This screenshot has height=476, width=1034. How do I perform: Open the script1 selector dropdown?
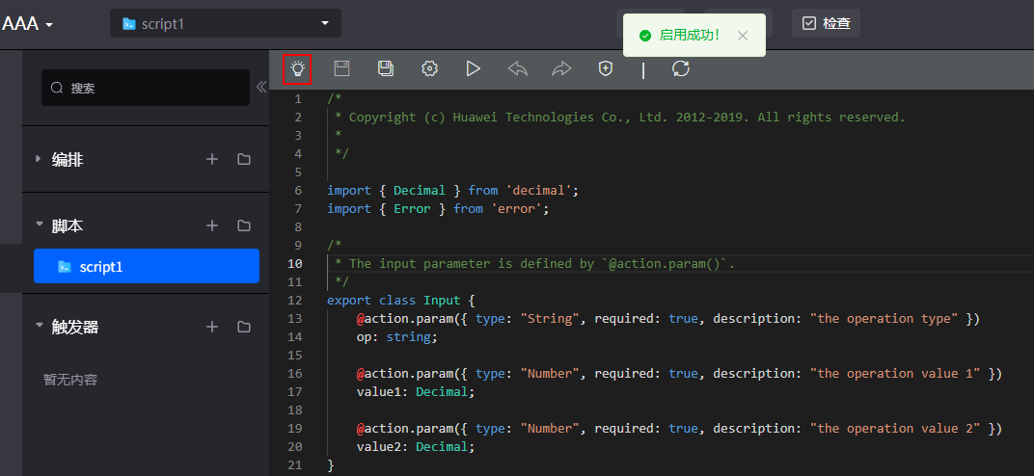pos(226,24)
